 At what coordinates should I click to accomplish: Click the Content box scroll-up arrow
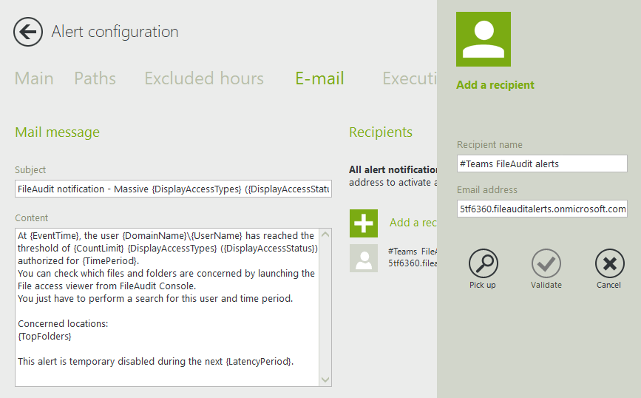coord(325,235)
